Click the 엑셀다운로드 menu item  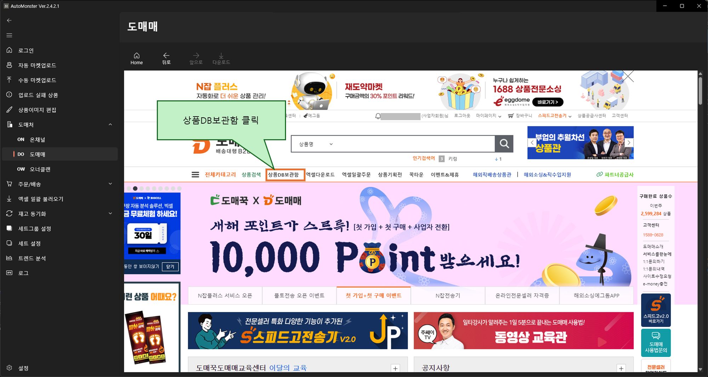(x=320, y=175)
